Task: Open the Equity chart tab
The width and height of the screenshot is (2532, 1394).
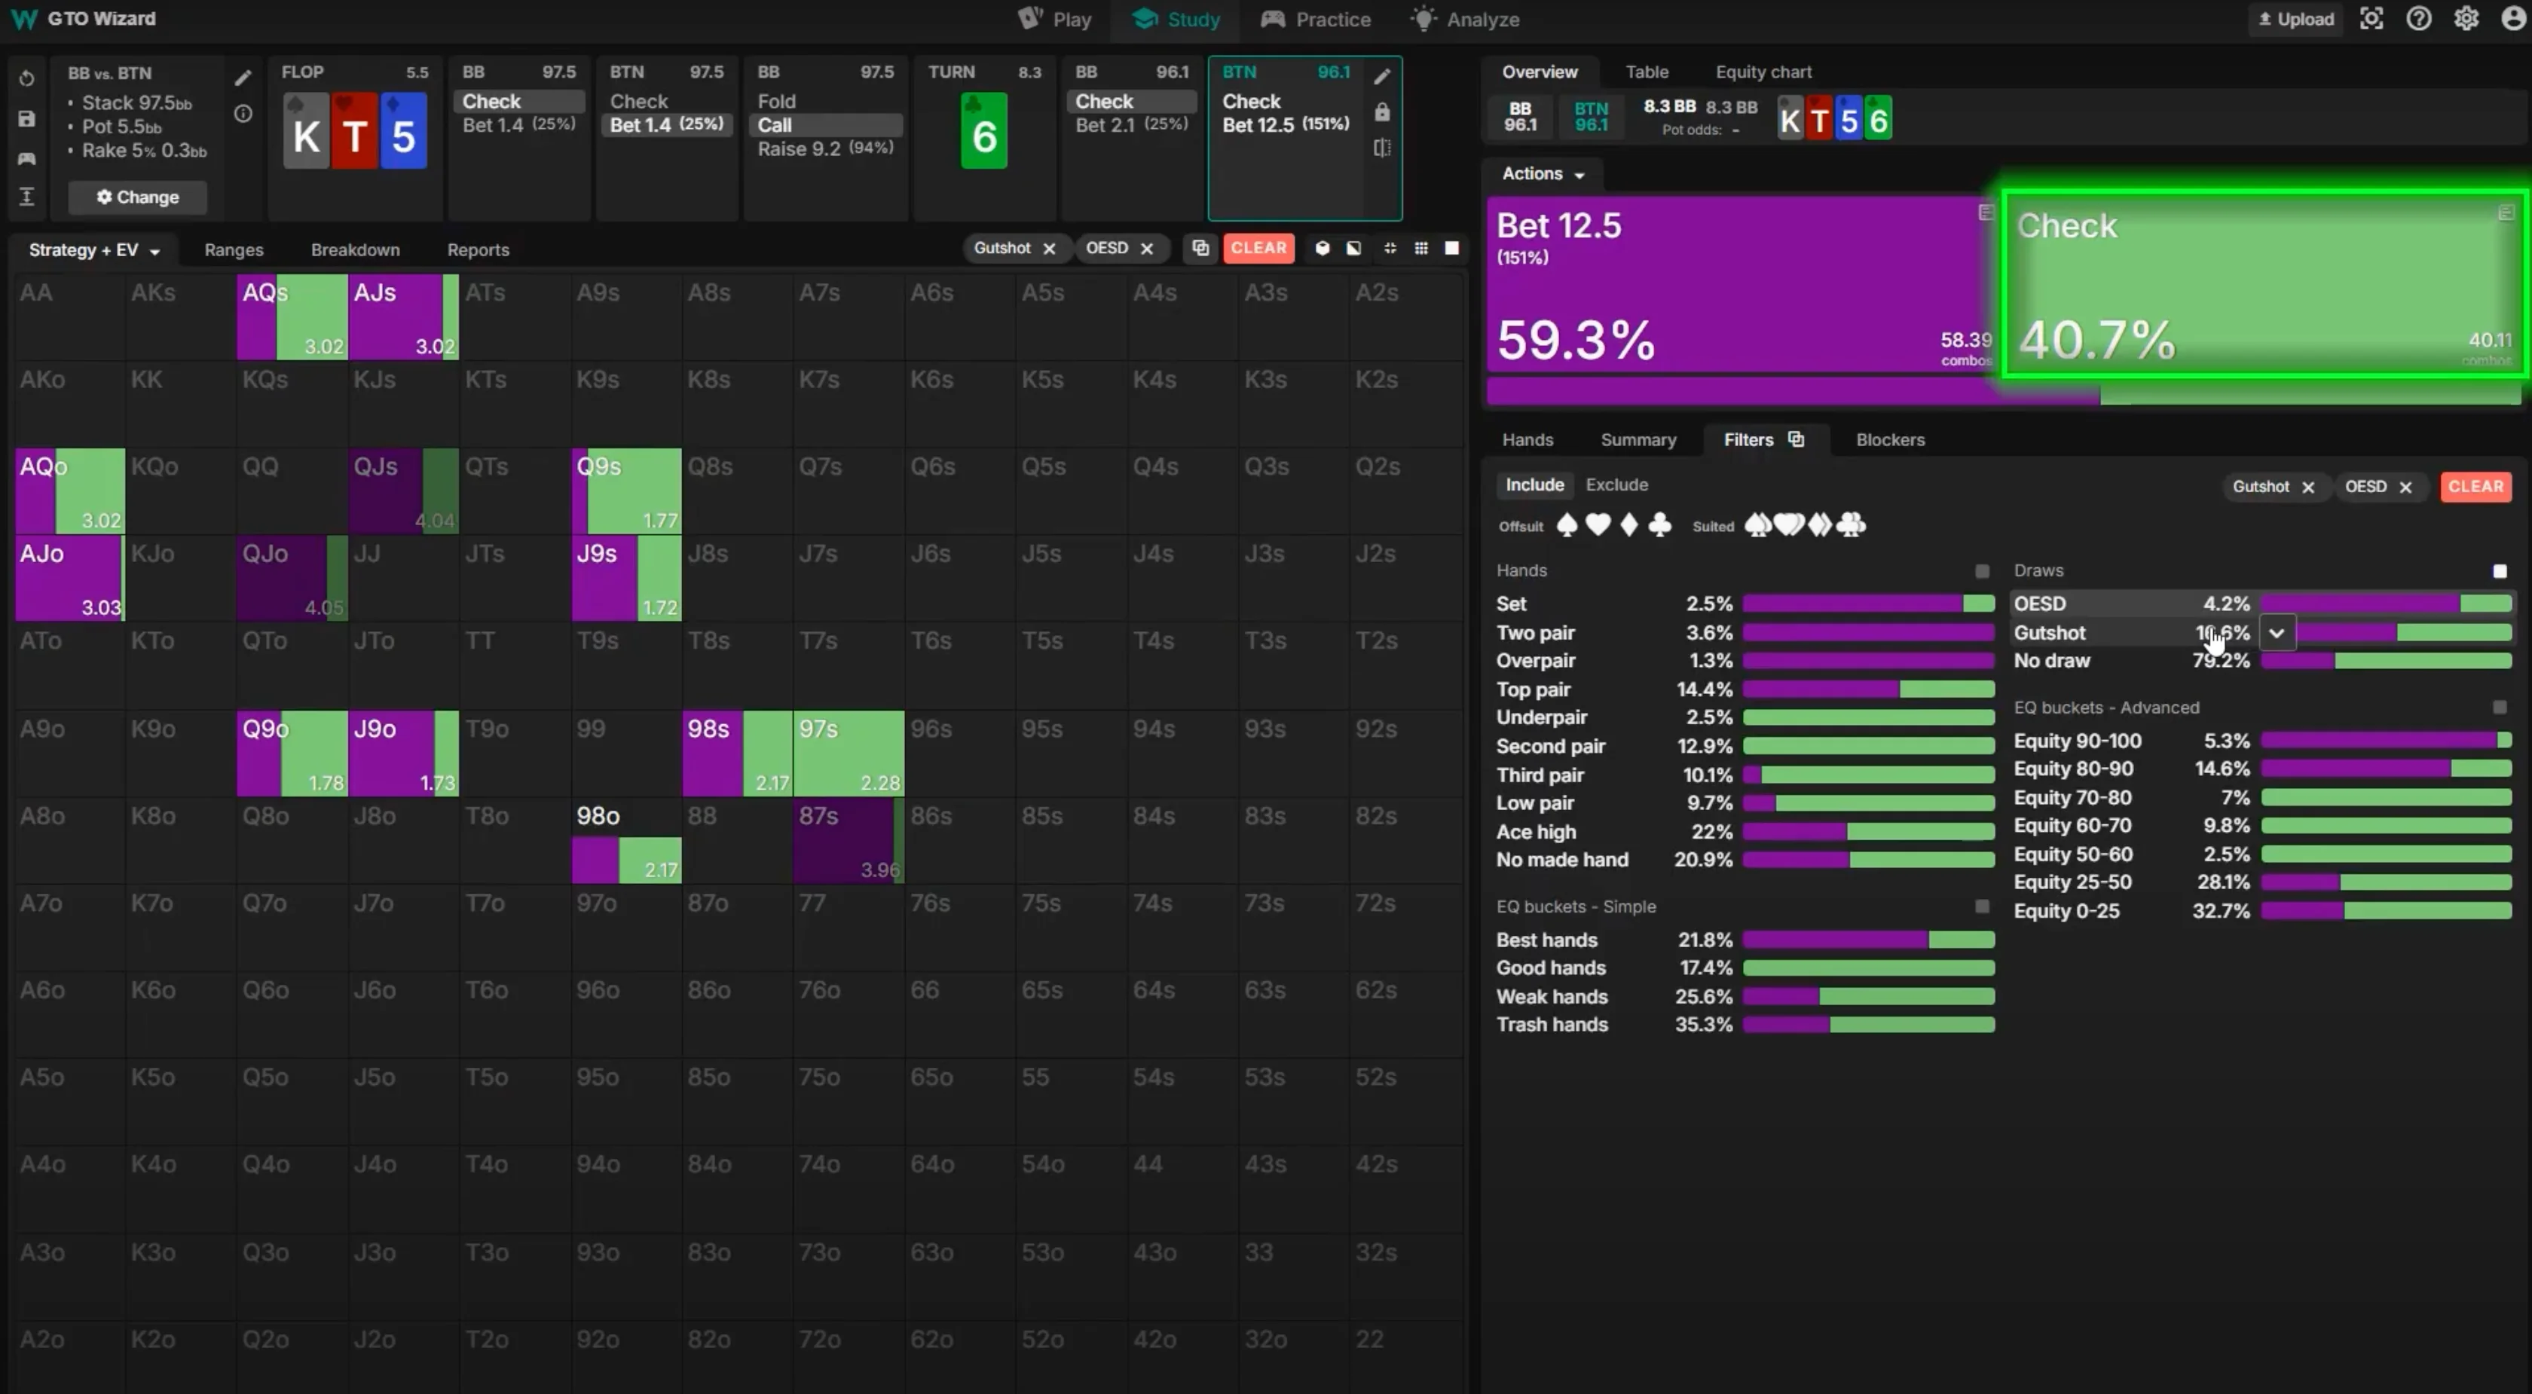Action: 1763,72
